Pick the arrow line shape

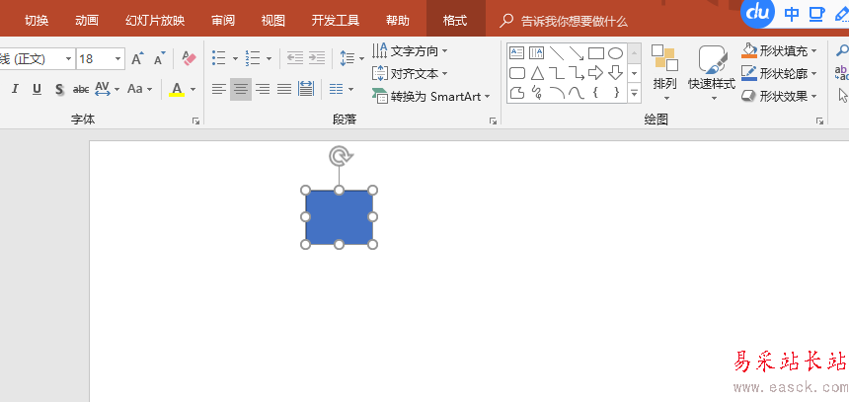pos(577,53)
